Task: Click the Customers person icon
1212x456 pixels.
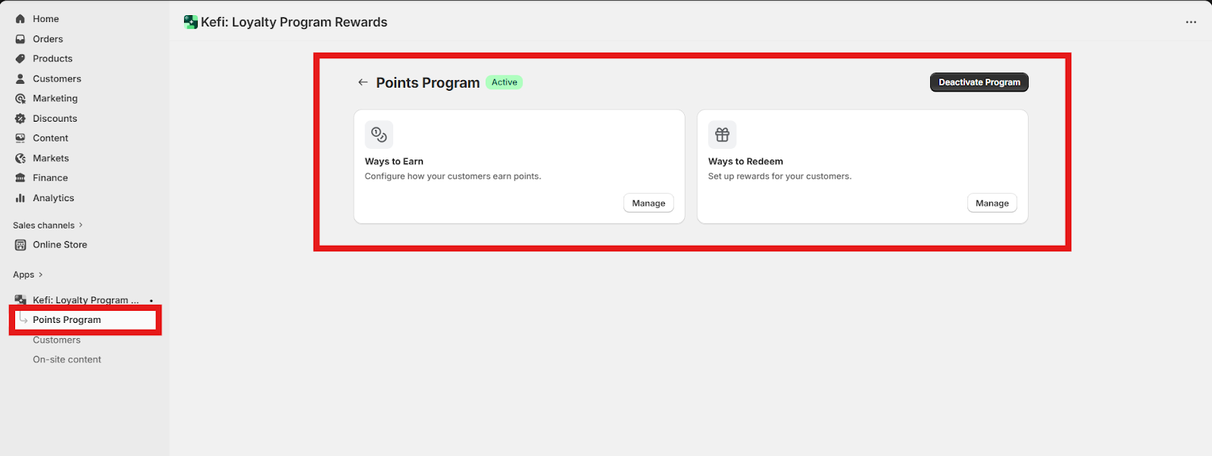Action: point(20,79)
